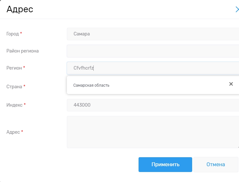Focus the Индекс field showing 443000
The width and height of the screenshot is (239, 182).
pos(152,105)
